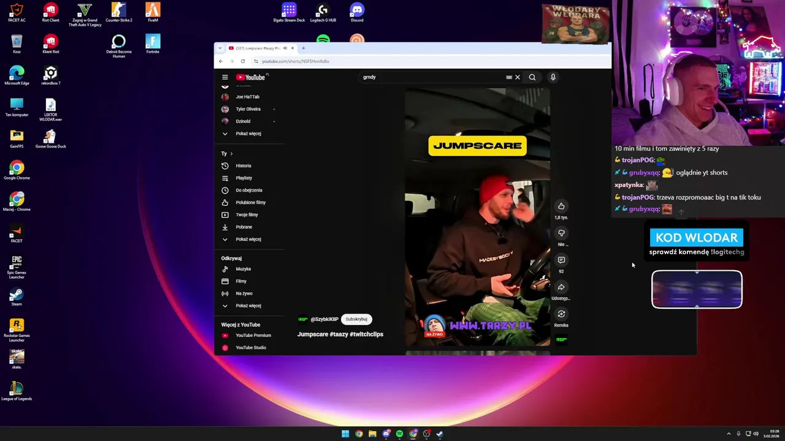Open Windows Start button on taskbar
This screenshot has width=785, height=441.
345,434
